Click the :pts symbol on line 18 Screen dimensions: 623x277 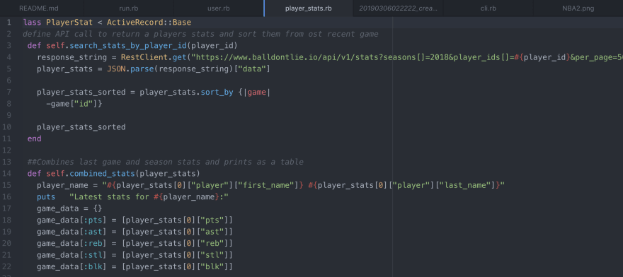[x=93, y=220]
